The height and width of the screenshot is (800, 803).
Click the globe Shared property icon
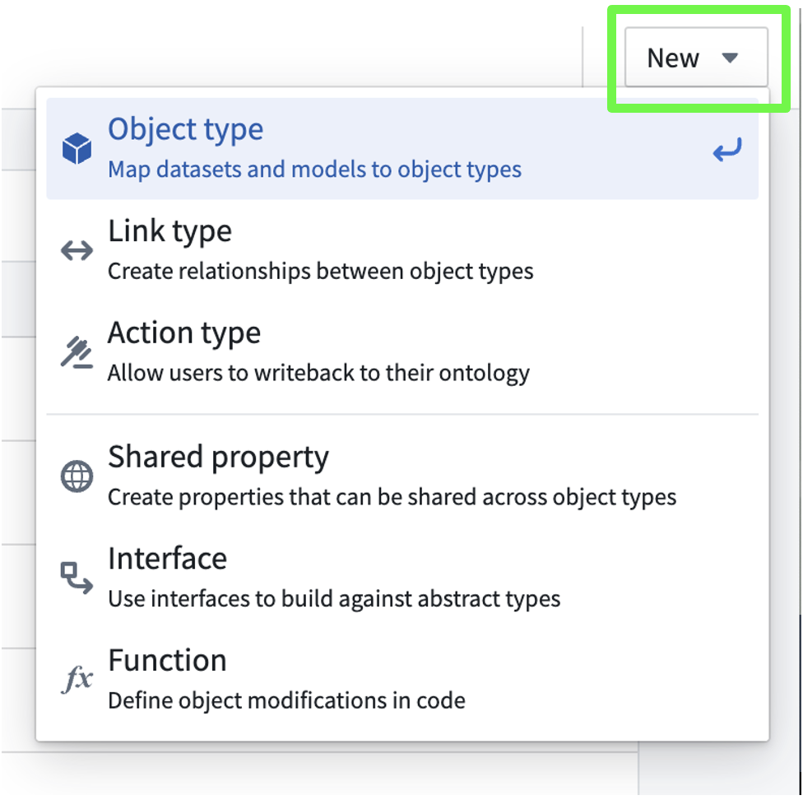(x=77, y=476)
